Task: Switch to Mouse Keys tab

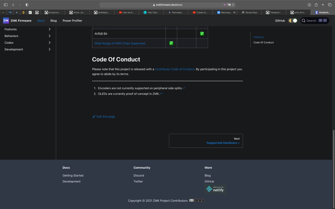Action: tap(249, 12)
